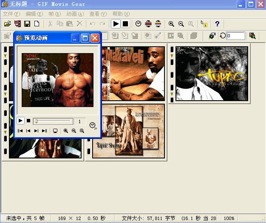The width and height of the screenshot is (266, 223).
Task: Step to next frame in preview window
Action: tap(36, 131)
